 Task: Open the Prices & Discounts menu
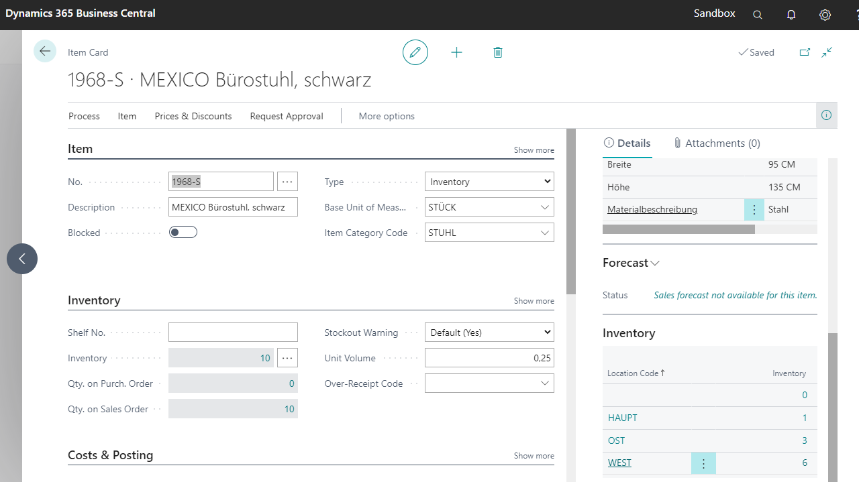pyautogui.click(x=193, y=116)
